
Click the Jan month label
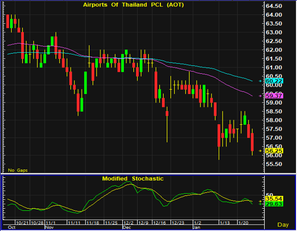point(197,227)
